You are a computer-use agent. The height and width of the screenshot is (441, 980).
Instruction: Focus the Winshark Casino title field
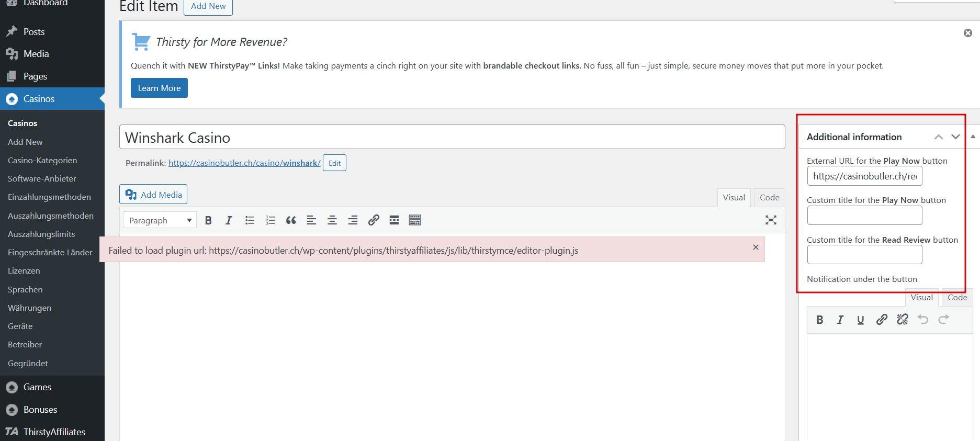click(452, 137)
